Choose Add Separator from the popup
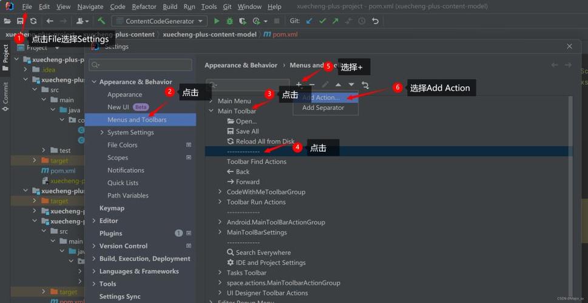The image size is (588, 303). click(x=323, y=108)
